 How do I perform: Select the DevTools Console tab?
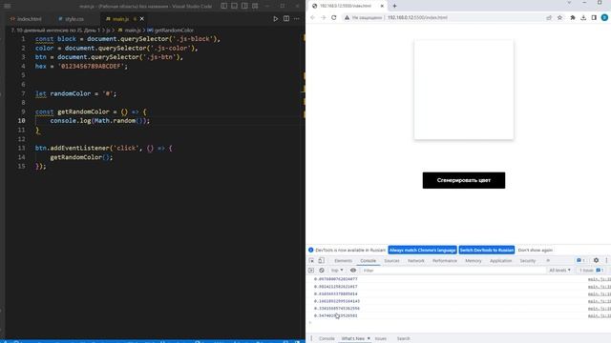(x=368, y=260)
